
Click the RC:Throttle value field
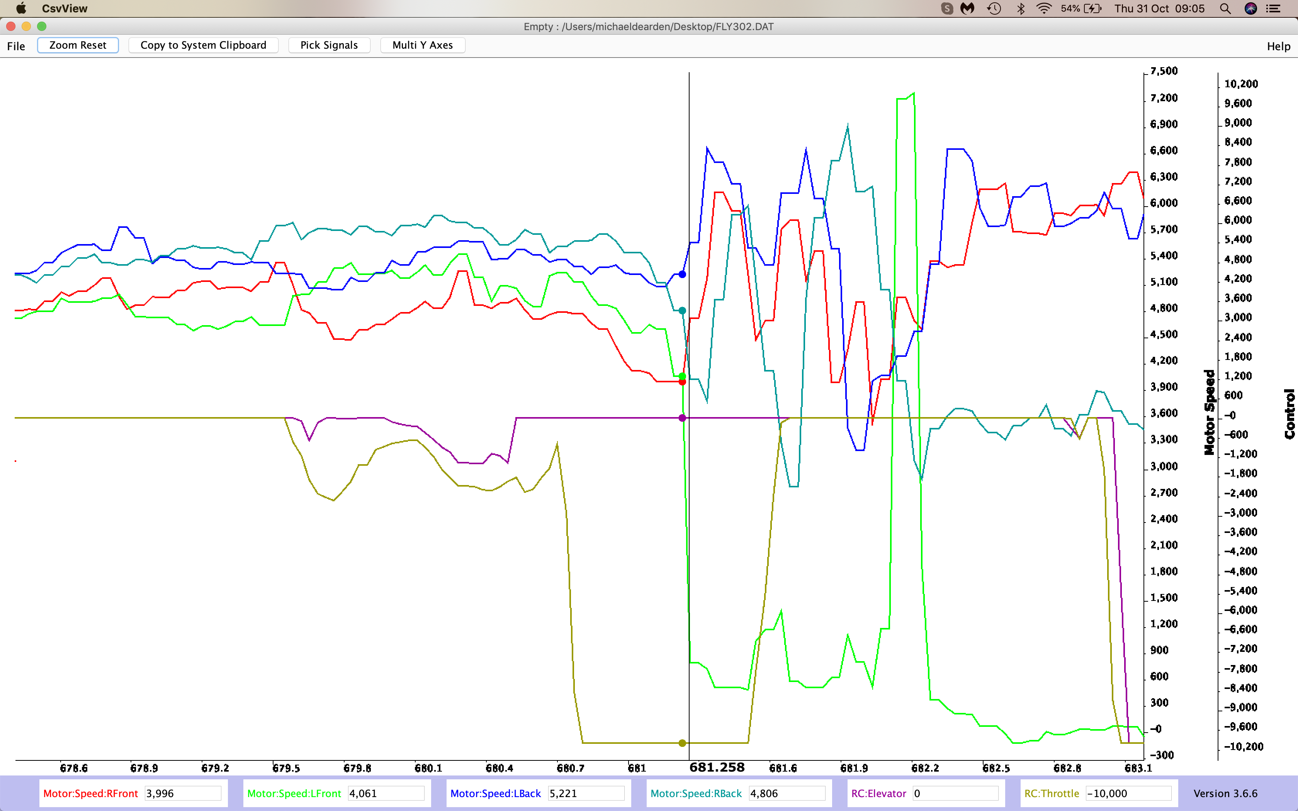1128,793
